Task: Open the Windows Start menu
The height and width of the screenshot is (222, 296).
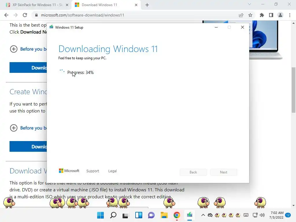Action: point(100,215)
